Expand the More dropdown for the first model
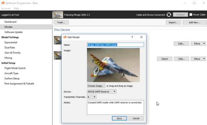This screenshot has width=207, height=125. point(198,44)
